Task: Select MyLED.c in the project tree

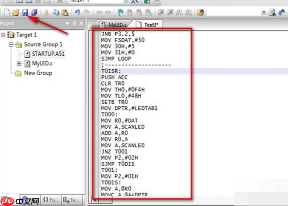Action: coord(42,63)
